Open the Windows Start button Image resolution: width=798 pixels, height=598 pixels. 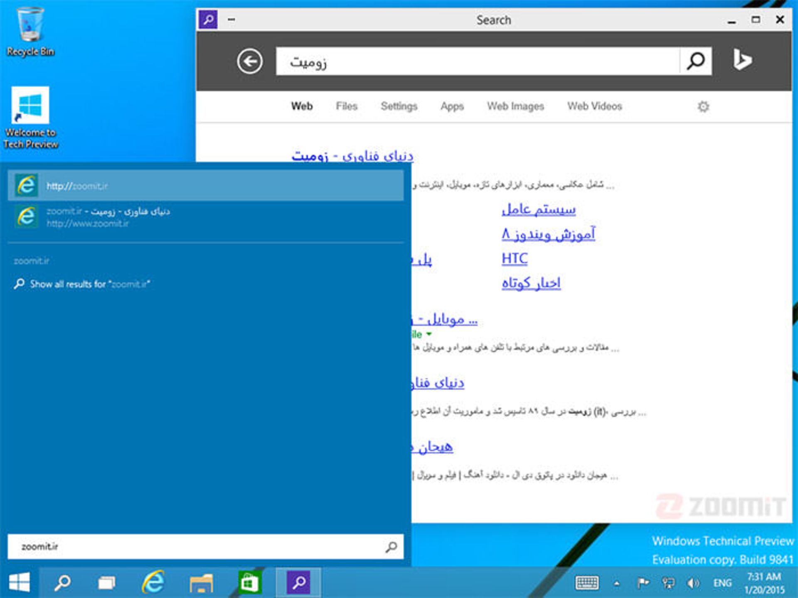(x=20, y=582)
